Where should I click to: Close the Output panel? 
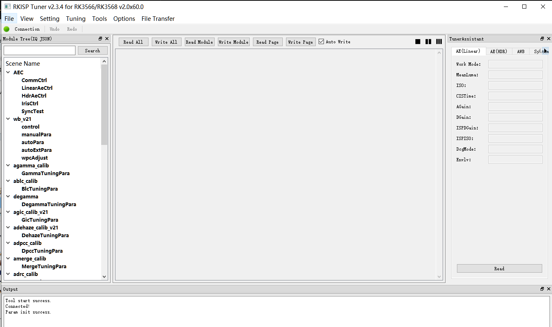[548, 289]
